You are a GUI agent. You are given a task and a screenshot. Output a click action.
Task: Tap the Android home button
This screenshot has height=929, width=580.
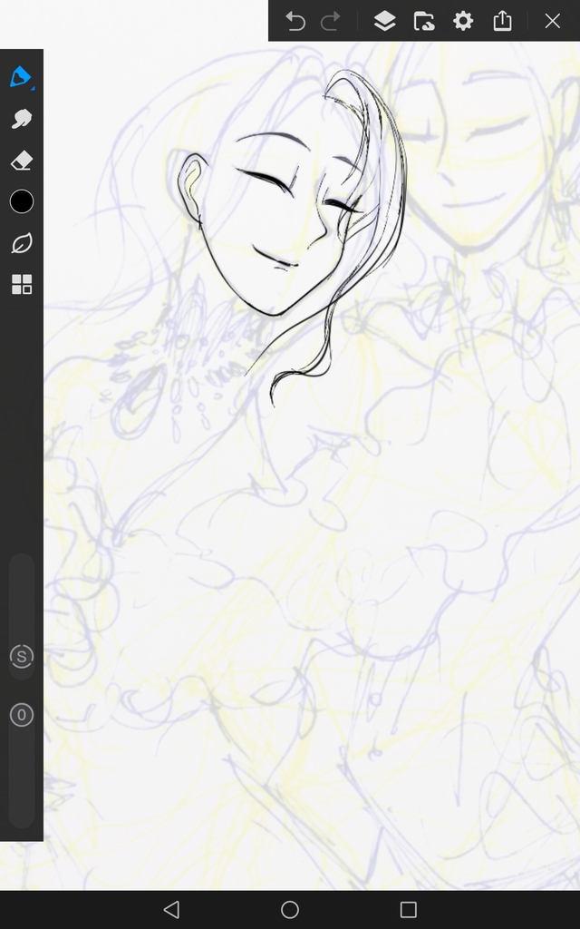290,909
